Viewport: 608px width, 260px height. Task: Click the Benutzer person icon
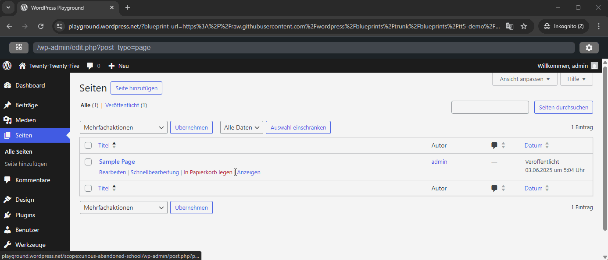coord(7,230)
